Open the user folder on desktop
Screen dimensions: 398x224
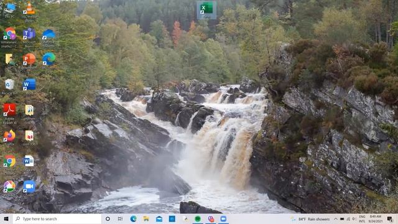click(10, 60)
